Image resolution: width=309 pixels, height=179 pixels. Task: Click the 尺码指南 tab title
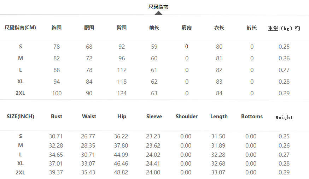[x=158, y=7]
